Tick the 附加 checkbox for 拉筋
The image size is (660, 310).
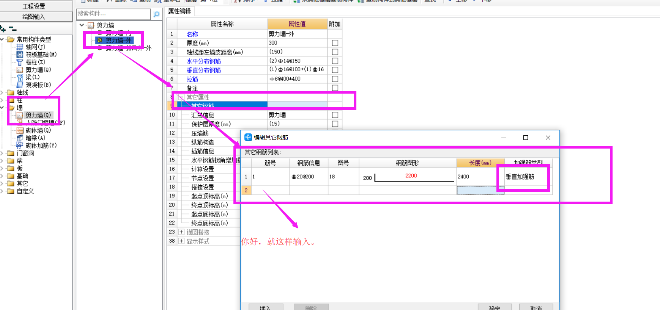click(335, 79)
